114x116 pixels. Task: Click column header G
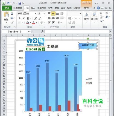click(x=45, y=35)
